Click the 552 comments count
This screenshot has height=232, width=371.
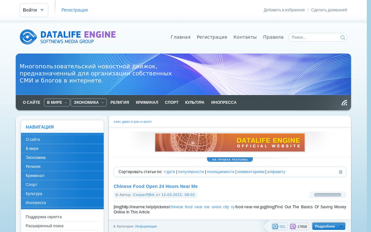pyautogui.click(x=282, y=227)
